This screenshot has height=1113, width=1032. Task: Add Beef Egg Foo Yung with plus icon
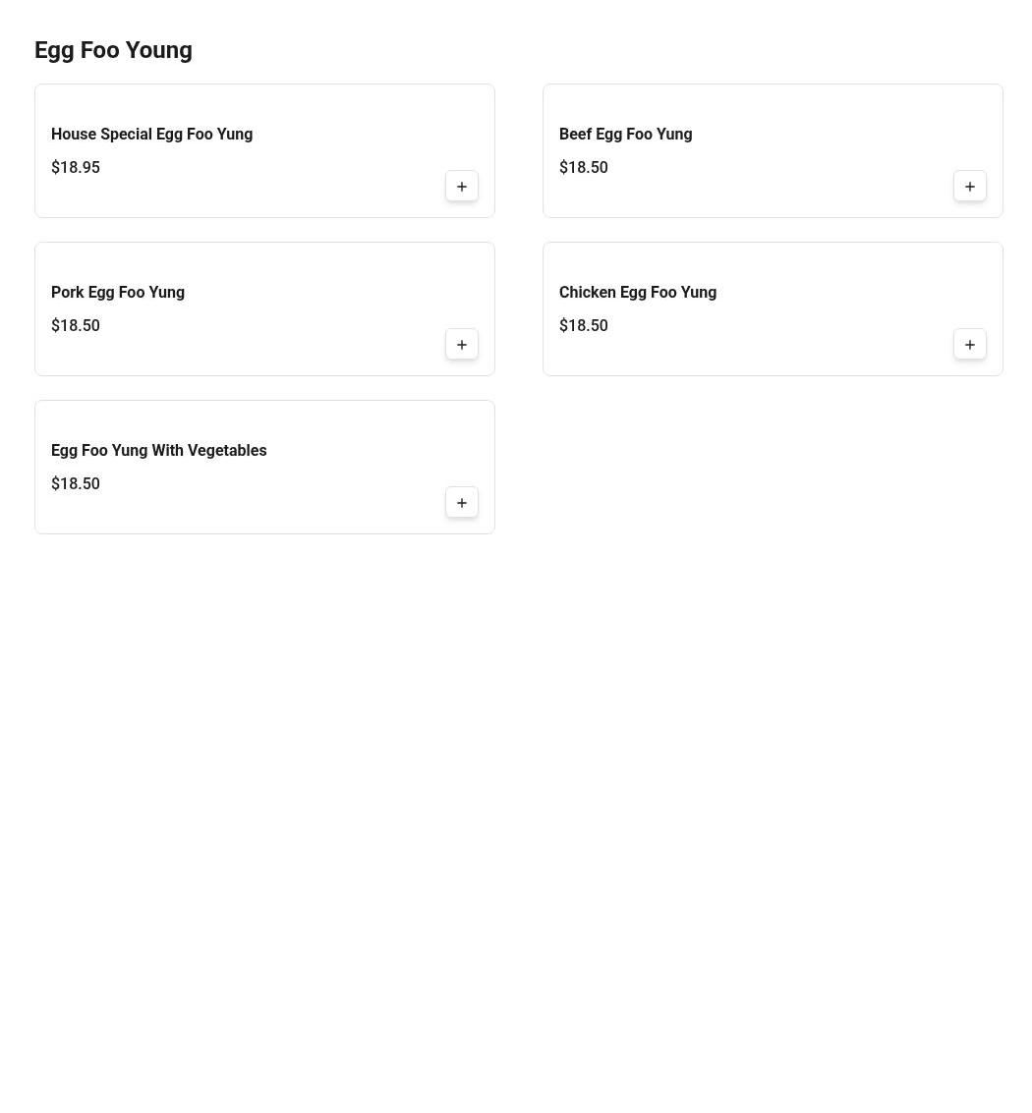click(969, 186)
